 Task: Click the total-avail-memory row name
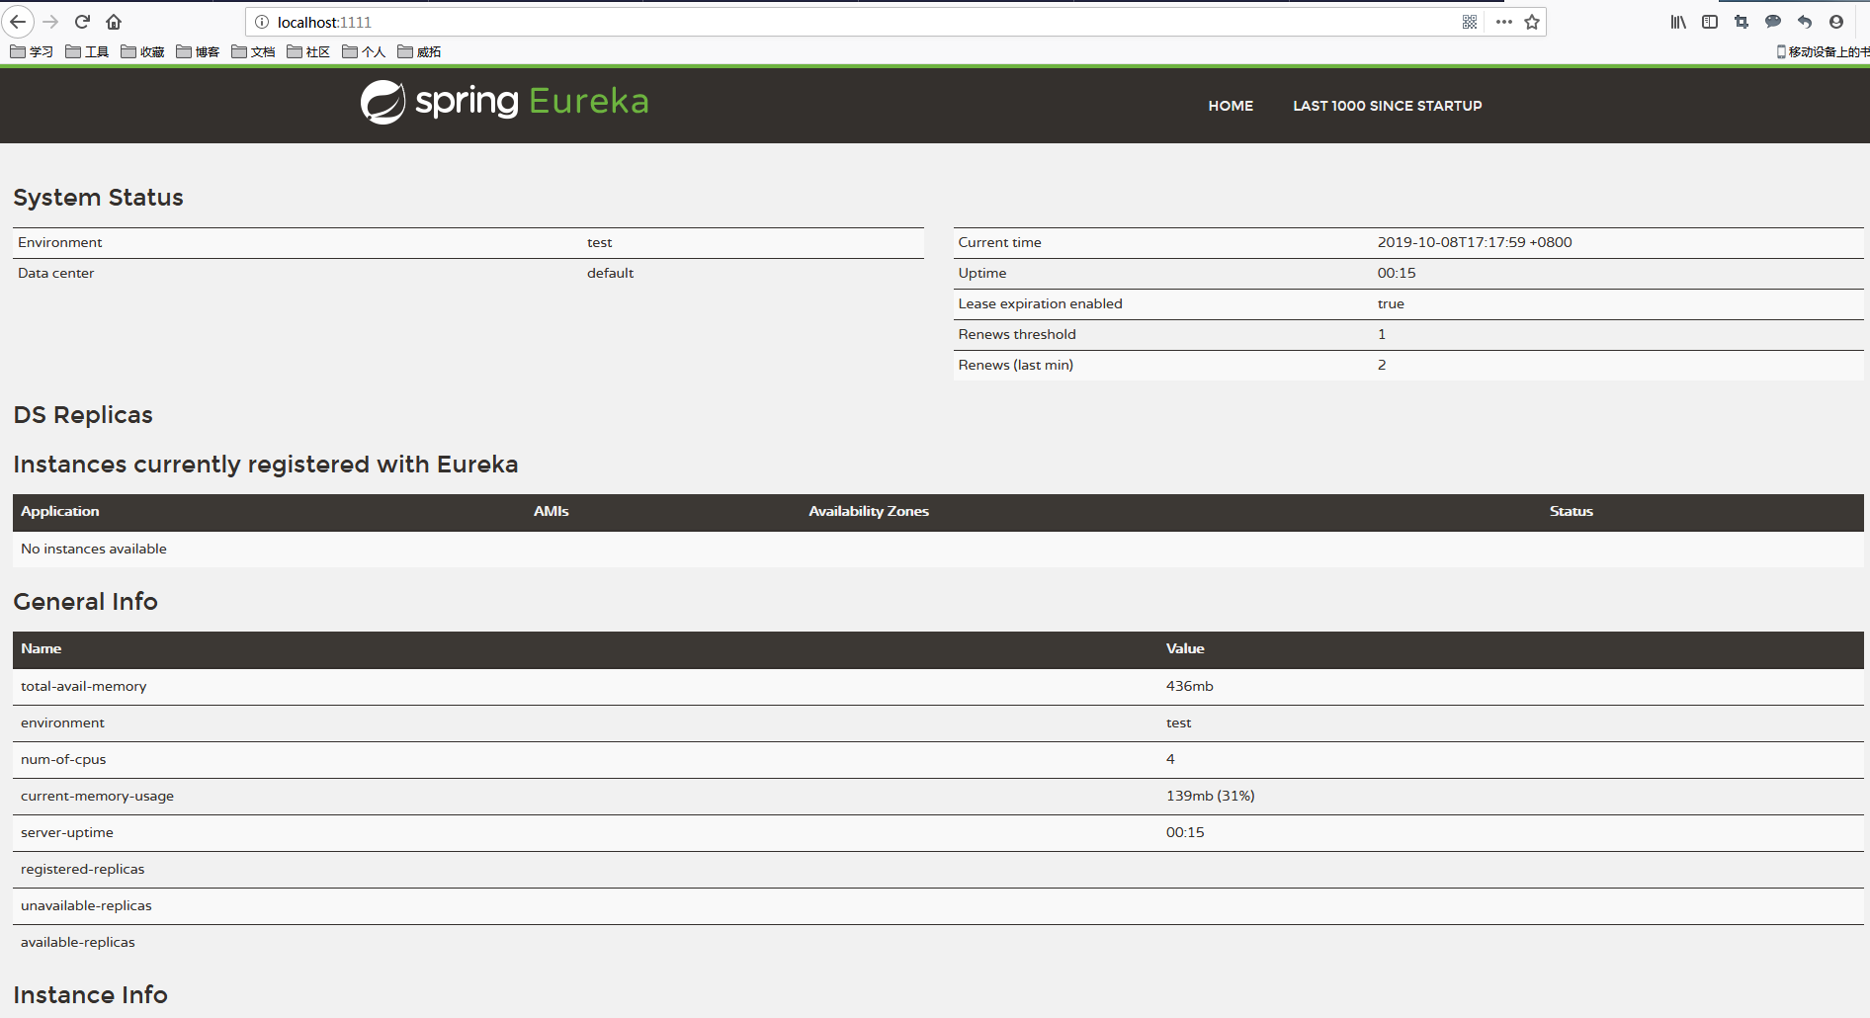83,686
